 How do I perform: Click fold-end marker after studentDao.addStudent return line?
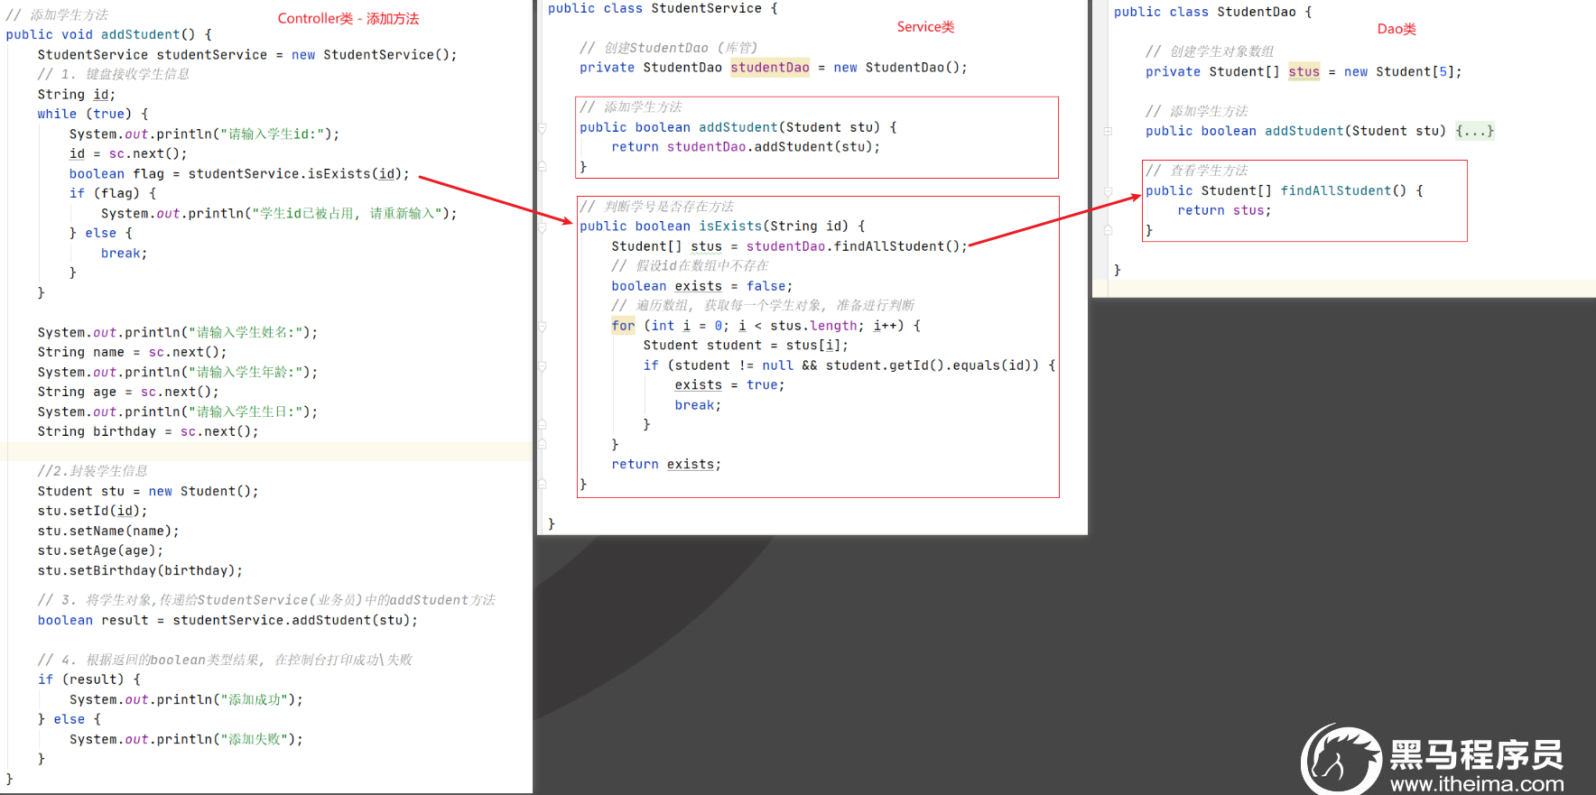pyautogui.click(x=543, y=166)
